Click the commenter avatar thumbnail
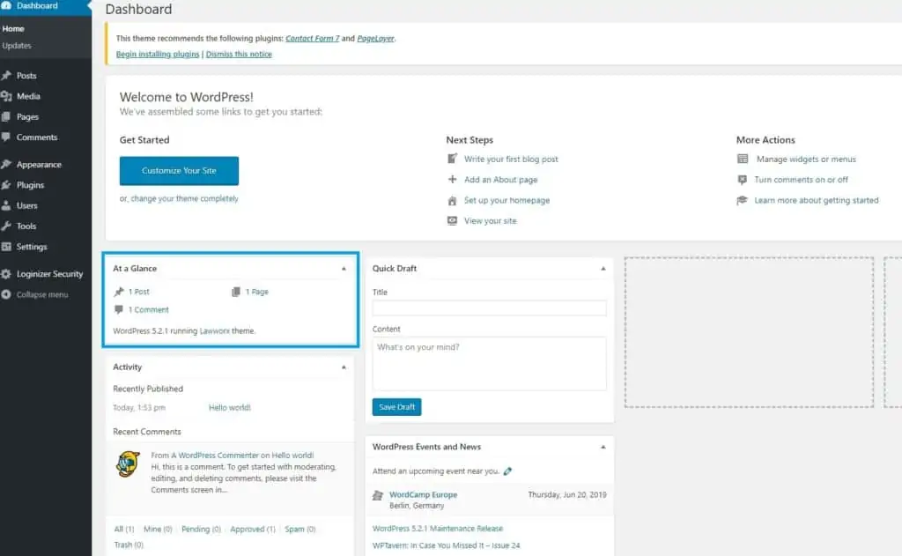Viewport: 902px width, 556px height. pyautogui.click(x=128, y=463)
